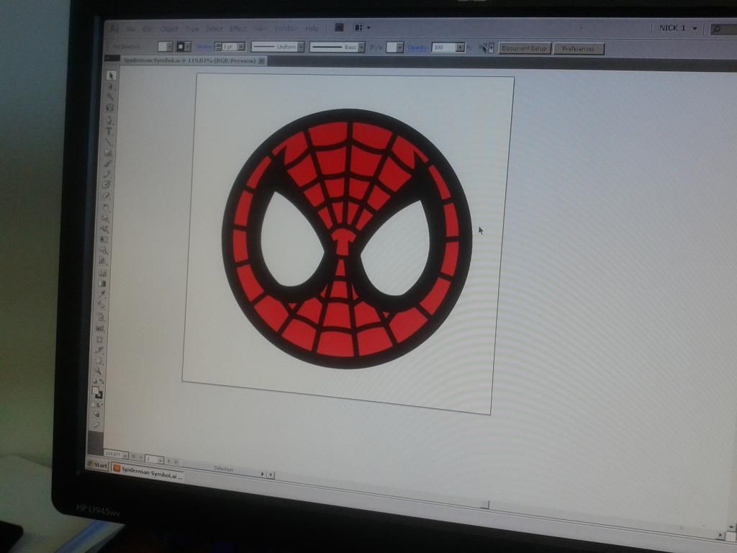Screen dimensions: 737x553
Task: Select the Selection (black arrow) tool
Action: (x=111, y=75)
